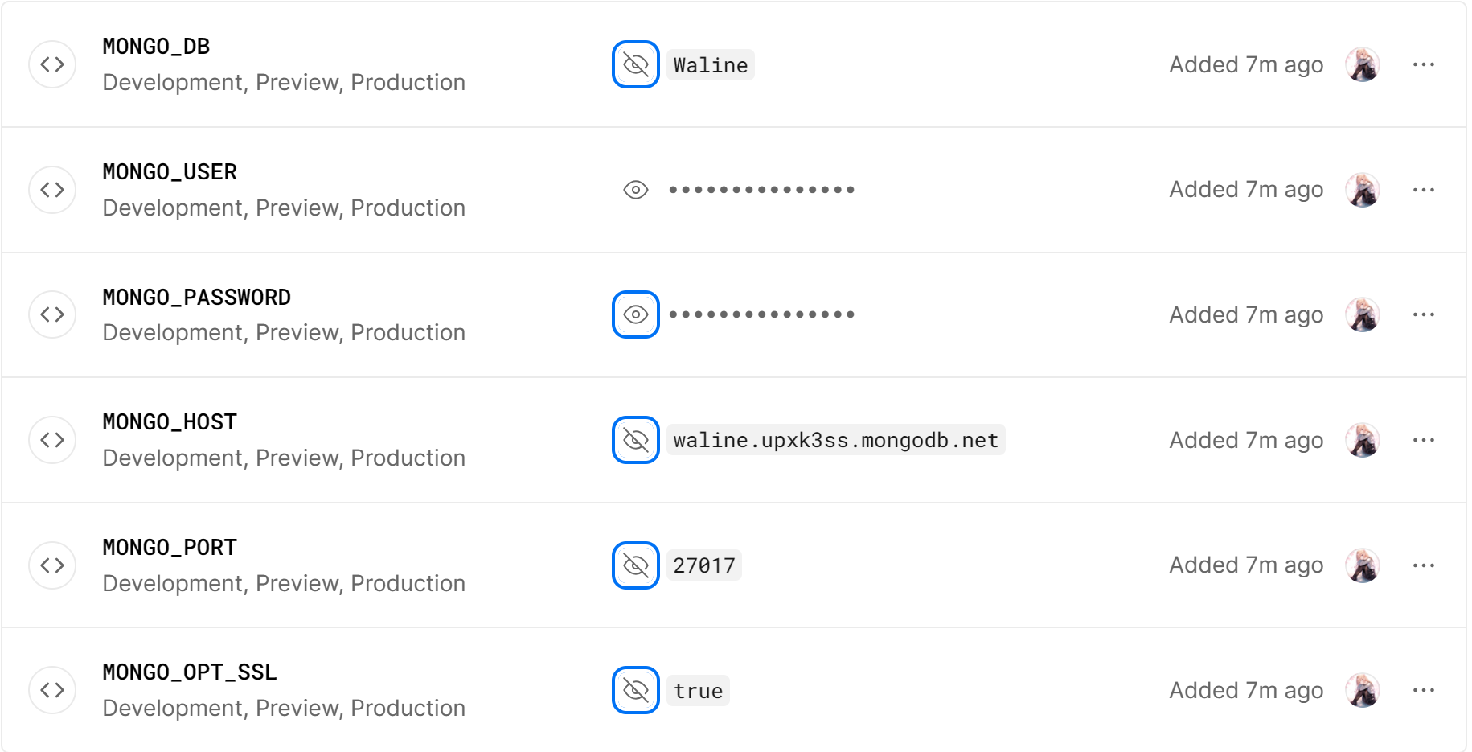1472x752 pixels.
Task: Click the avatar on the MONGO_HOST row
Action: click(x=1362, y=440)
